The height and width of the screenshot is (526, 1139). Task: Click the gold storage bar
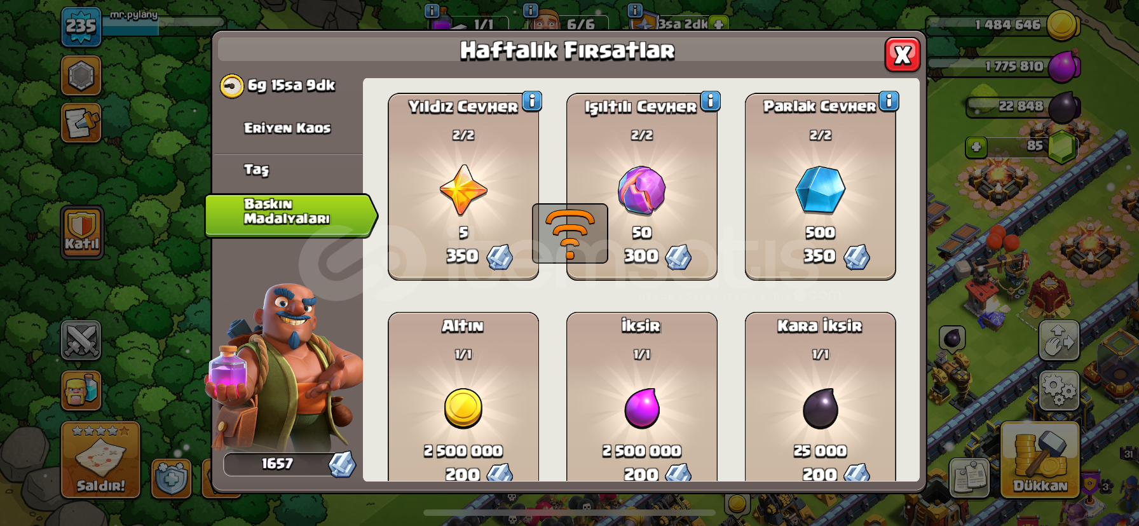(1002, 25)
